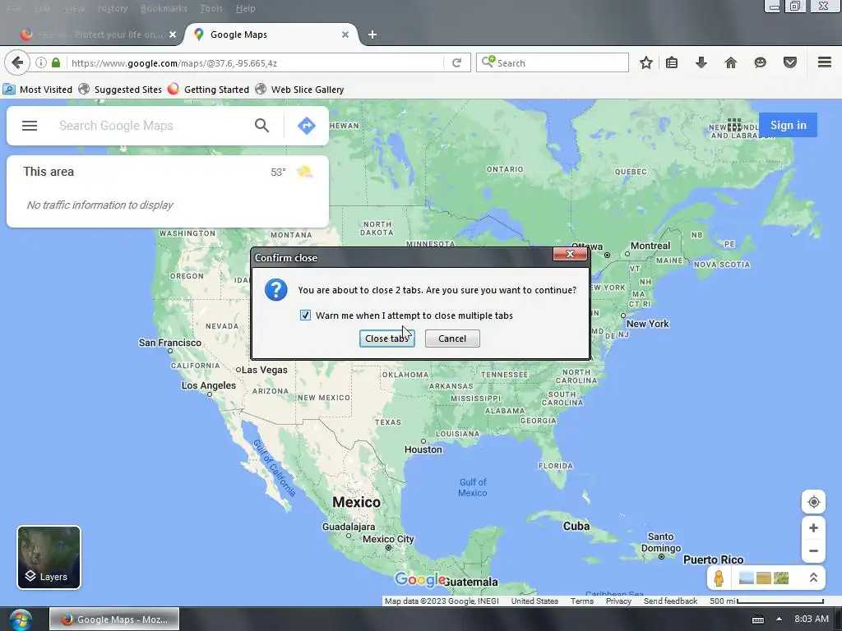Open the History menu
The image size is (842, 631).
pyautogui.click(x=112, y=8)
